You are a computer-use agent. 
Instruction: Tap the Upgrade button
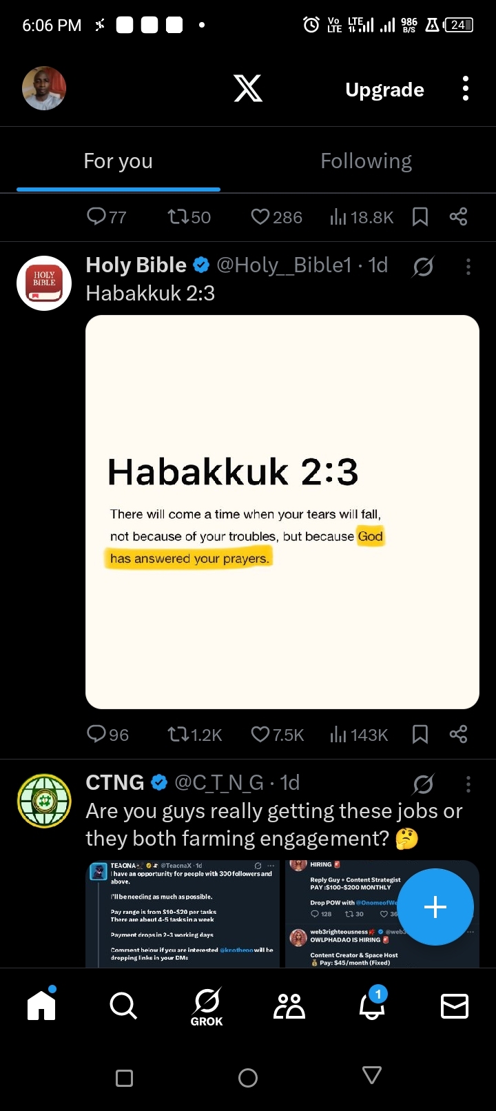pos(384,90)
